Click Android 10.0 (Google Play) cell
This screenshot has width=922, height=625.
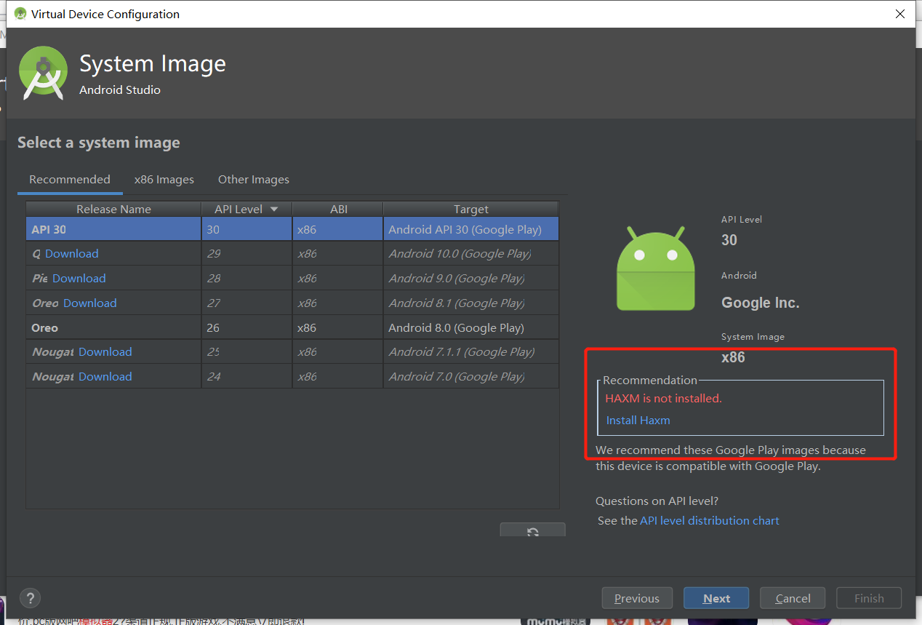coord(471,253)
